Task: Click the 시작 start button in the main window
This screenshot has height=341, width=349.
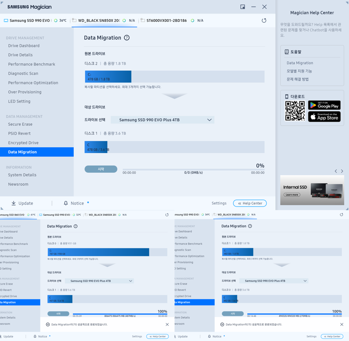Action: click(x=101, y=169)
